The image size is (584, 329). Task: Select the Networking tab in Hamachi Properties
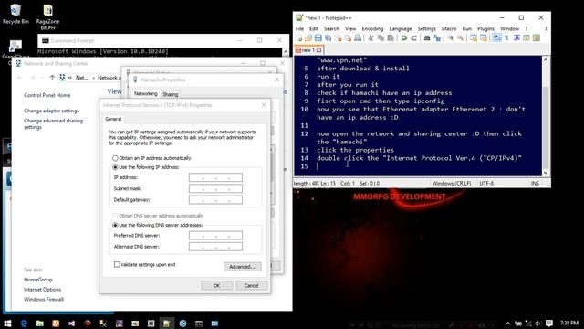click(146, 93)
